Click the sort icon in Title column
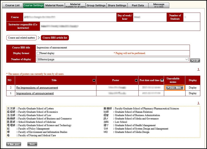The width and height of the screenshot is (207, 149). 94,80
